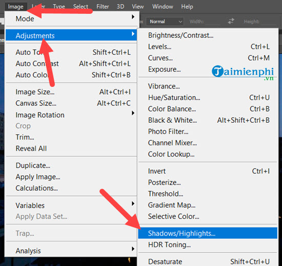This screenshot has height=266, width=282.
Task: Select Trim... from the Image menu
Action: point(71,137)
